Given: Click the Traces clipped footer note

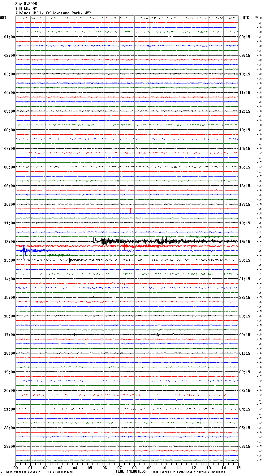Looking at the screenshot, I should (x=187, y=472).
